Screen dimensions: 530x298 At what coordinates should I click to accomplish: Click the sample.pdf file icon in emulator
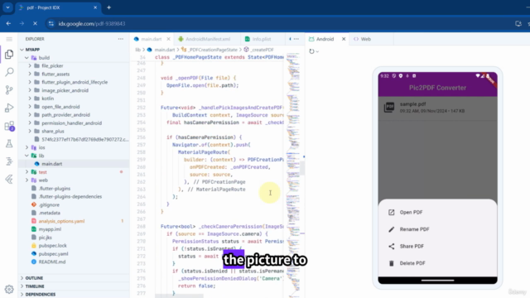pos(389,108)
